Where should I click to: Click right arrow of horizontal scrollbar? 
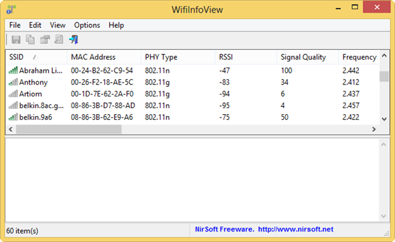coord(374,129)
